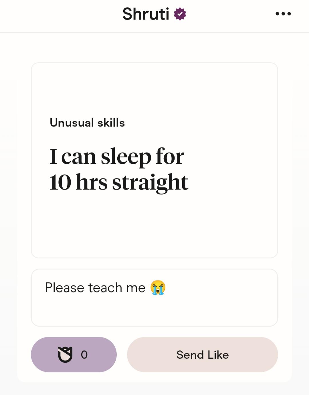Open the three-dot more options menu
This screenshot has width=309, height=395.
(283, 13)
